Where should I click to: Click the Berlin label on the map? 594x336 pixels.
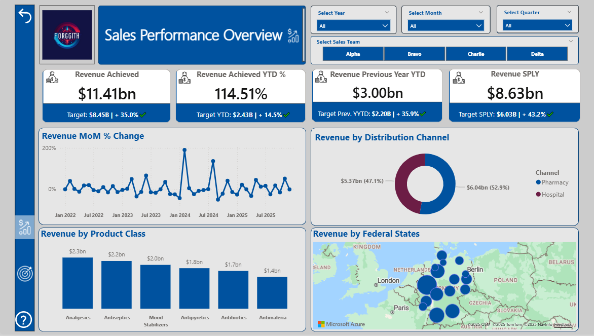click(475, 269)
